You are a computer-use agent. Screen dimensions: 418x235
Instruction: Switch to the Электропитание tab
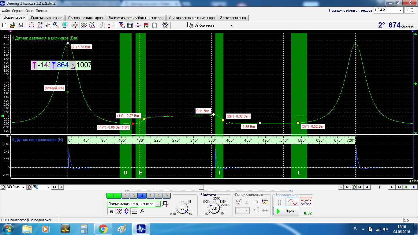[x=233, y=18]
